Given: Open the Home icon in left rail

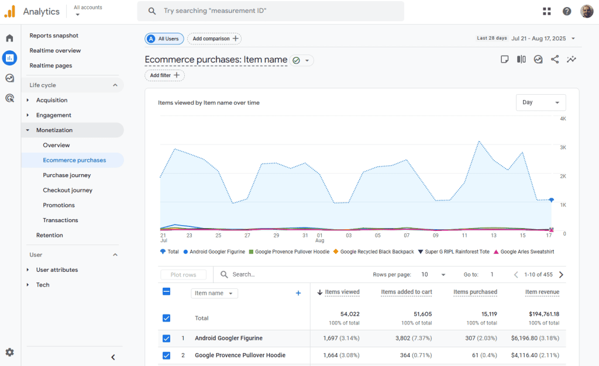Looking at the screenshot, I should (9, 38).
